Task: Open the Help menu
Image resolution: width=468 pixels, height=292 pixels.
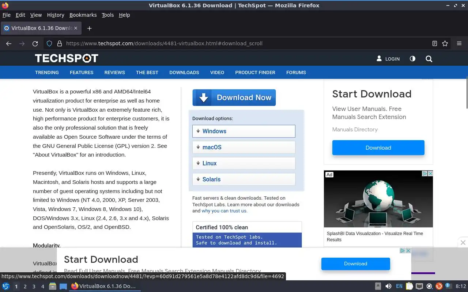Action: 124,15
